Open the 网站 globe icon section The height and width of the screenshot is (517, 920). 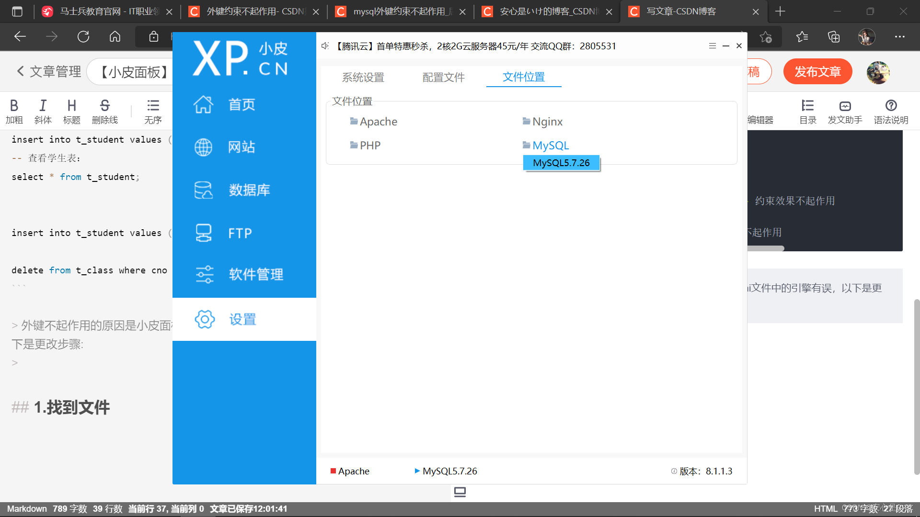204,147
